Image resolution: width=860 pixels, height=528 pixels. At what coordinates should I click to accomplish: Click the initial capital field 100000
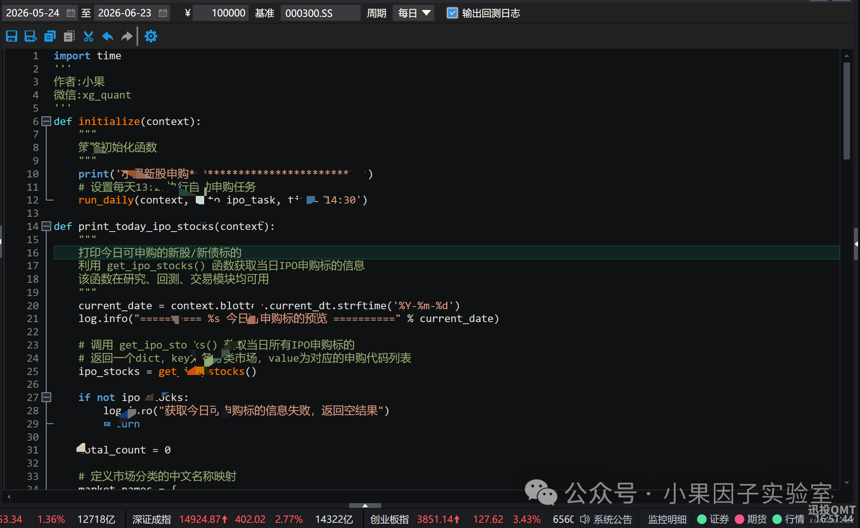tap(221, 13)
